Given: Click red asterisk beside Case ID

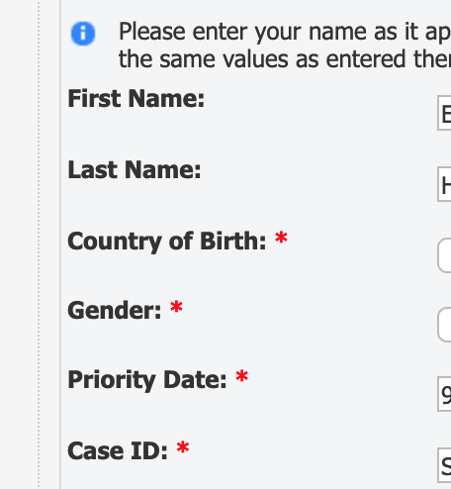Looking at the screenshot, I should pyautogui.click(x=183, y=447).
